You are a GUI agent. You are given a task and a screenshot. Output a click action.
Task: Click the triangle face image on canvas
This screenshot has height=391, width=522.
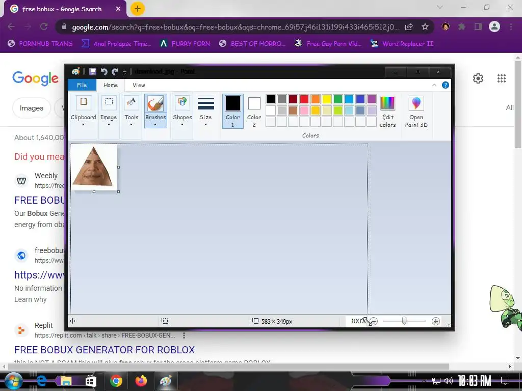click(93, 166)
